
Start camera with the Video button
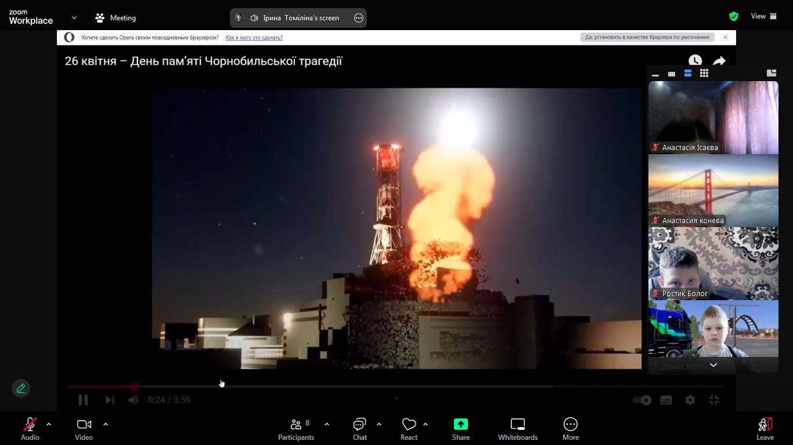click(x=84, y=429)
